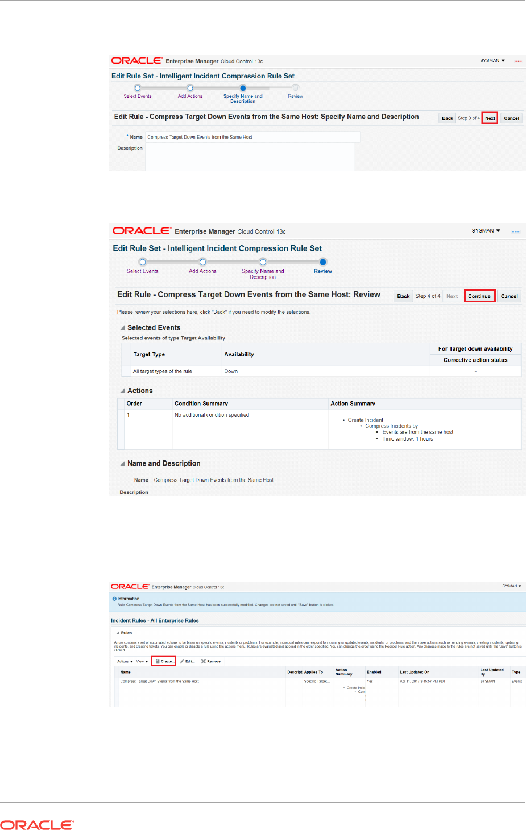Click Add Actions train stop circle on the Specify Name screen
This screenshot has height=830, width=526.
(x=190, y=88)
